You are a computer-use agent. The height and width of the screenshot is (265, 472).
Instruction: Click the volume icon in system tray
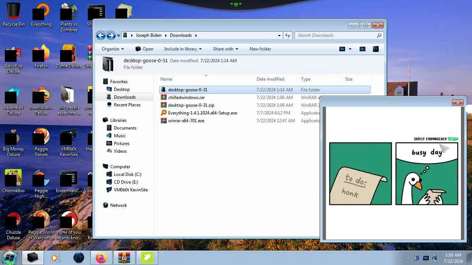[435, 258]
